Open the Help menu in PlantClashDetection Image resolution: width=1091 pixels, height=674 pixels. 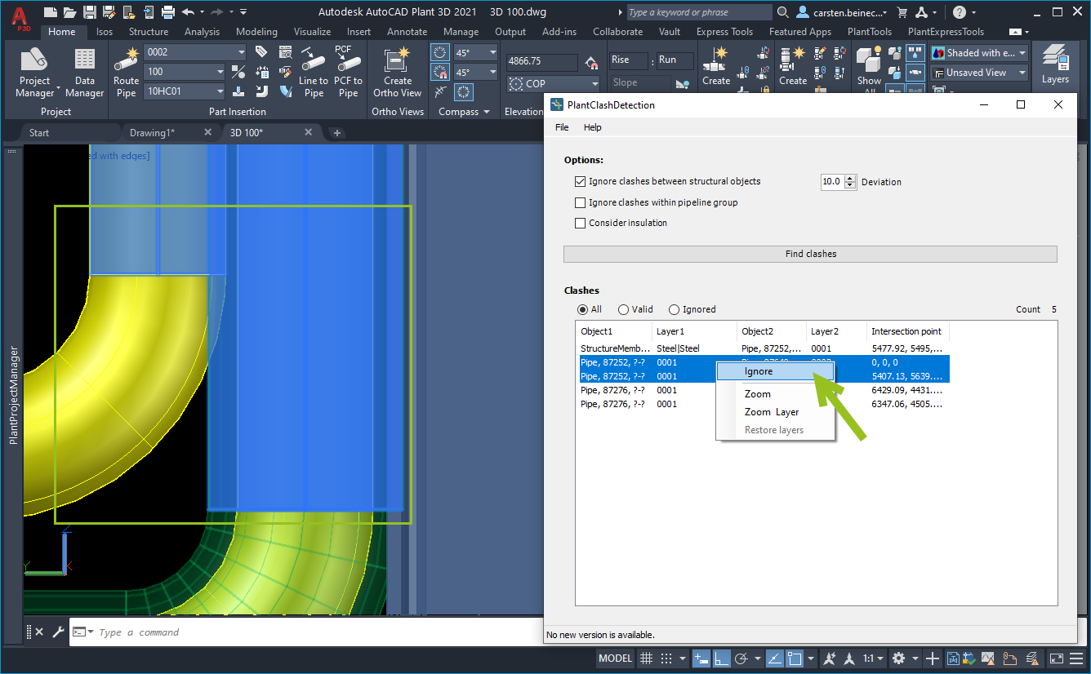[592, 127]
